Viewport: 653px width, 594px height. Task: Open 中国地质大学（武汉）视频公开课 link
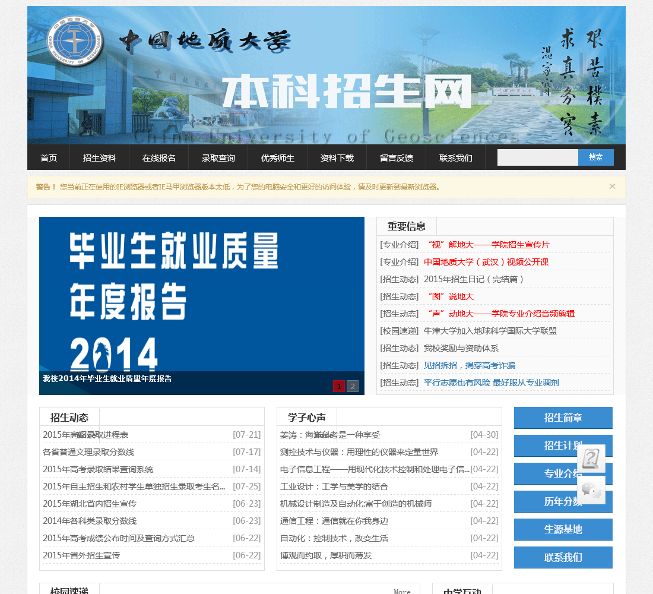click(486, 262)
